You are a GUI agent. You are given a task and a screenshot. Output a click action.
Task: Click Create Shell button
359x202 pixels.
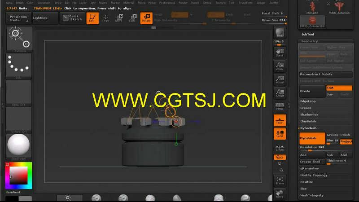312,162
